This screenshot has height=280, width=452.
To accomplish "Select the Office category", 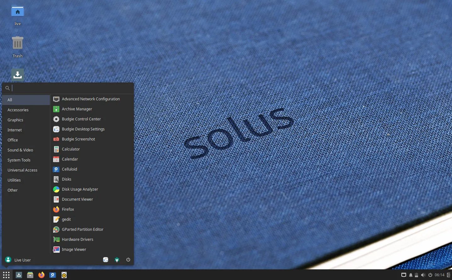I will (x=26, y=140).
